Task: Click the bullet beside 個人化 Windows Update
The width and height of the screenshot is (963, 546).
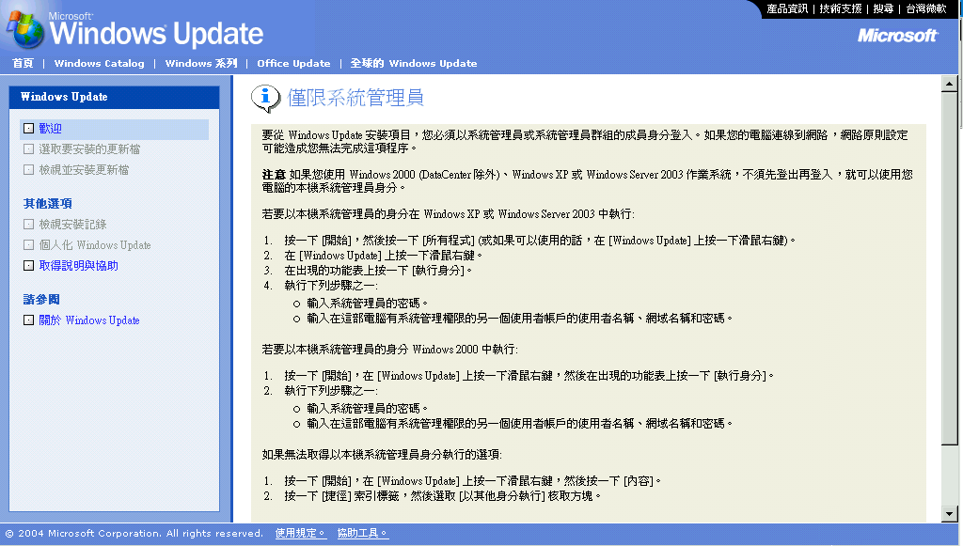Action: (28, 245)
